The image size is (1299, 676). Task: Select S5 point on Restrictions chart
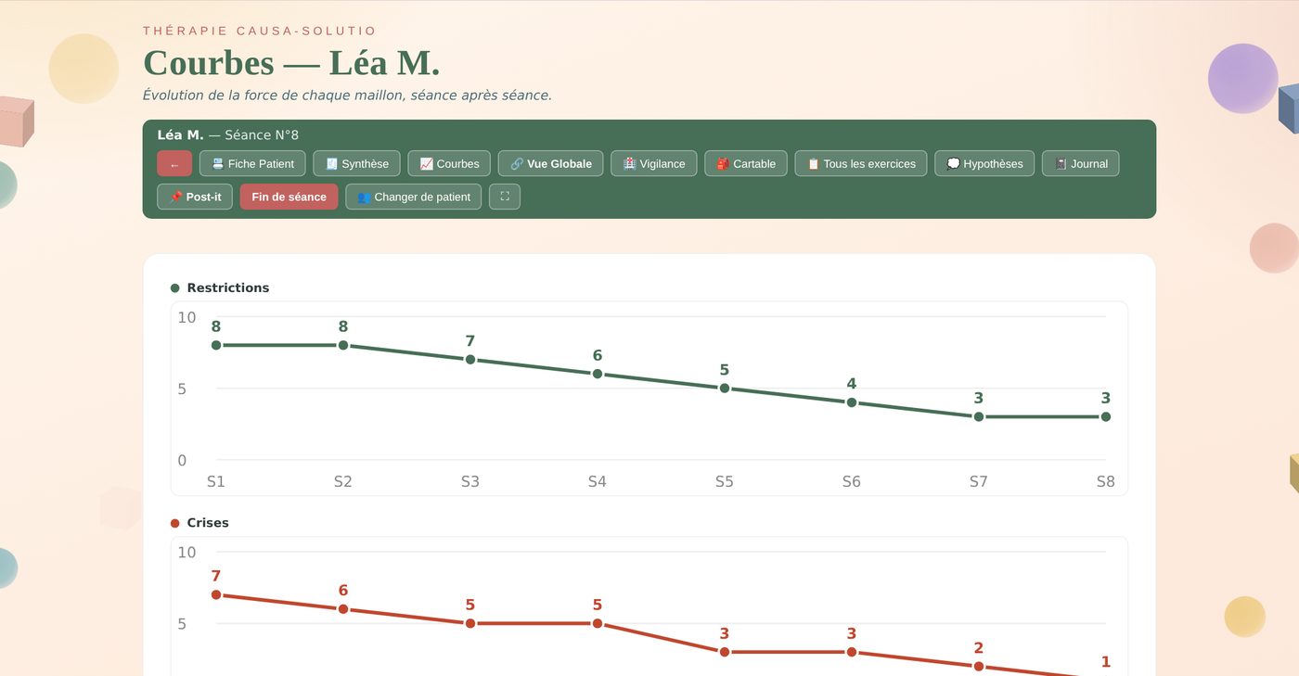pos(725,389)
